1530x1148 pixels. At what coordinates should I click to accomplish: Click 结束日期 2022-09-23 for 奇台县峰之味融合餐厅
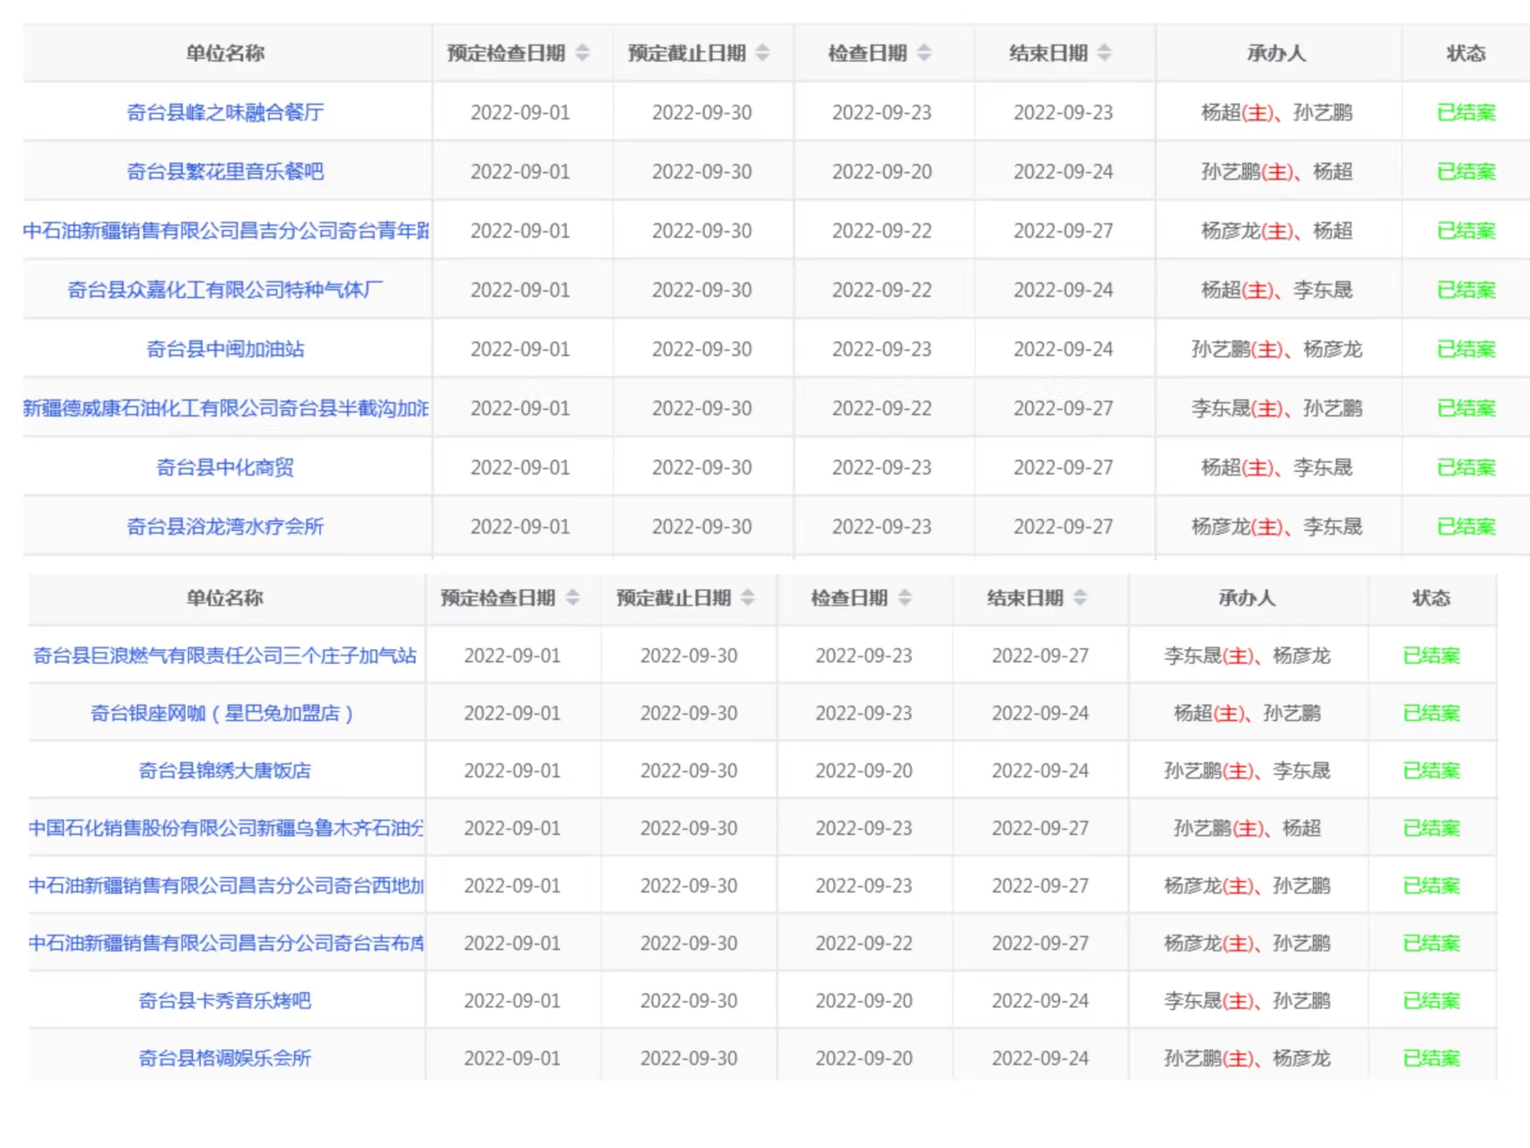(x=1064, y=112)
